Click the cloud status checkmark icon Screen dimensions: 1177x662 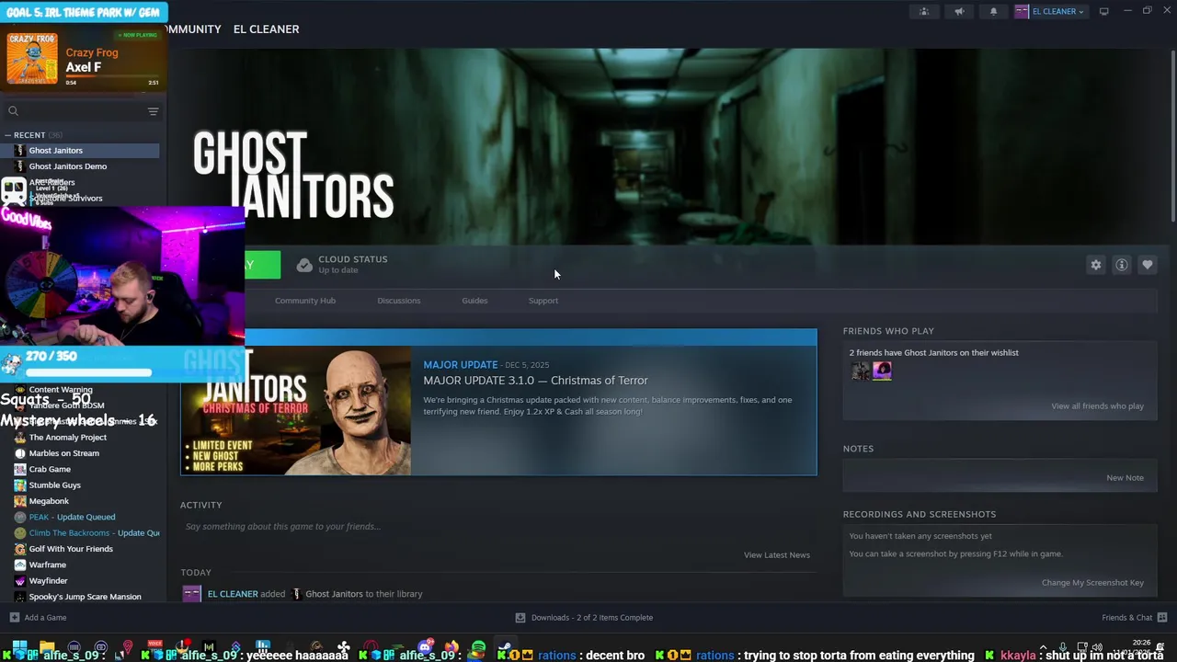coord(304,265)
